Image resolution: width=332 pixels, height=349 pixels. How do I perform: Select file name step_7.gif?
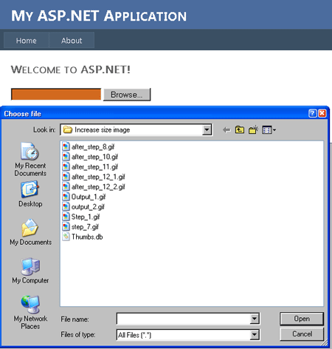85,227
